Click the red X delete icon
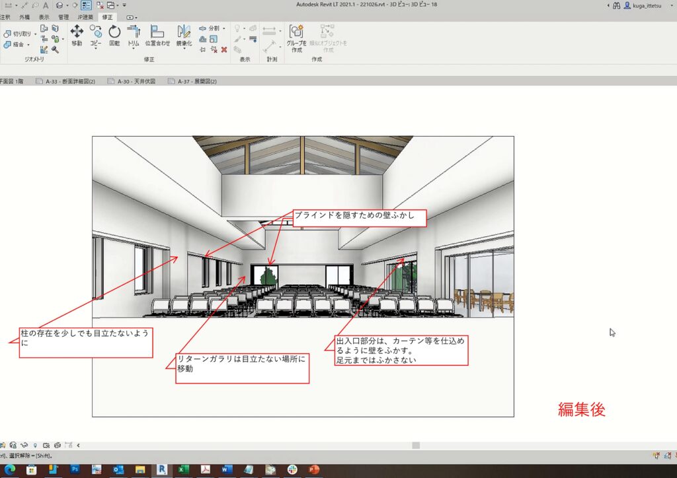This screenshot has height=478, width=677. [x=224, y=50]
